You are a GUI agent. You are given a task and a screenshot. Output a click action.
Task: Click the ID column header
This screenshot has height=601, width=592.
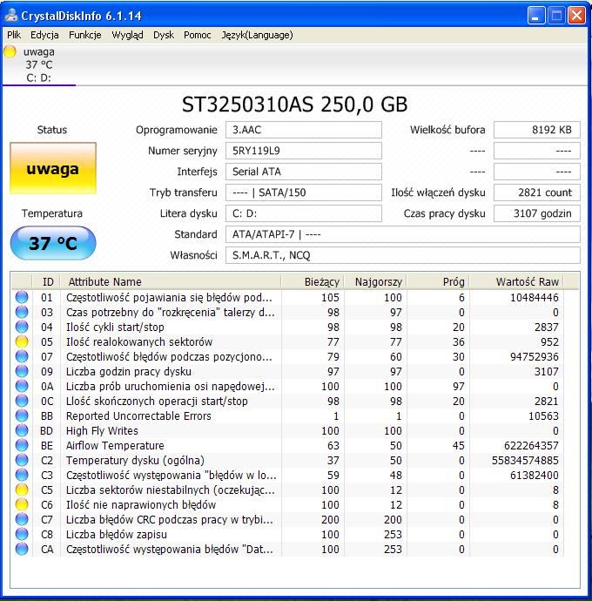[x=47, y=281]
